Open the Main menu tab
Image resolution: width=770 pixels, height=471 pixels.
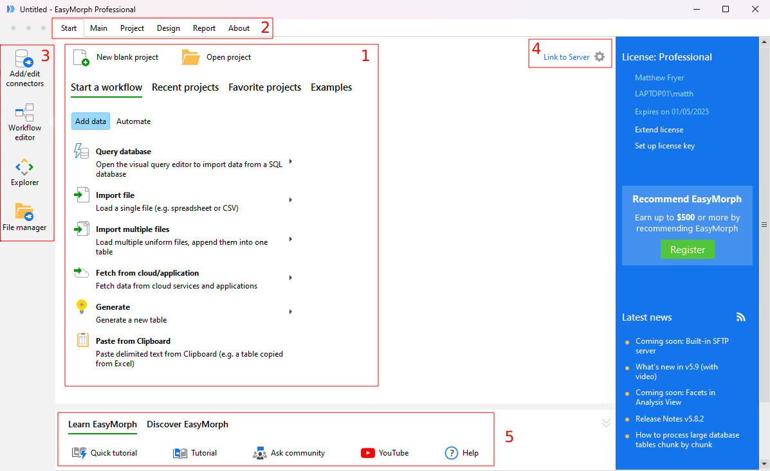tap(98, 28)
